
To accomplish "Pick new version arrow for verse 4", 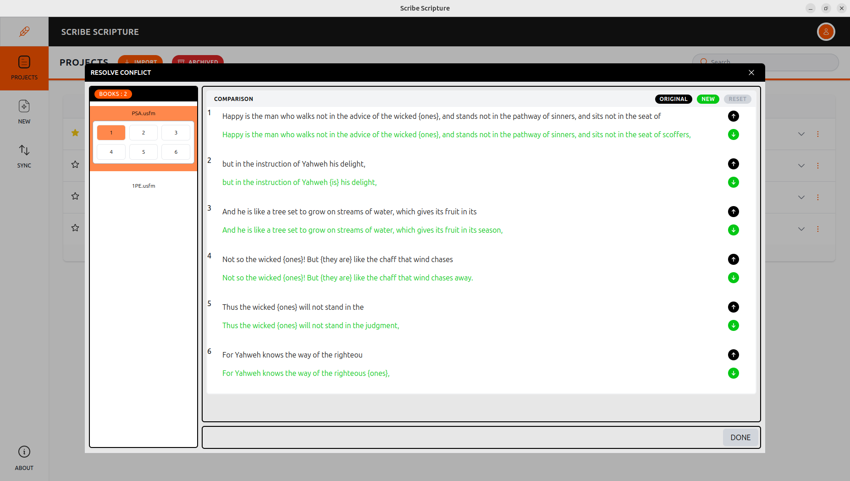I will point(733,278).
